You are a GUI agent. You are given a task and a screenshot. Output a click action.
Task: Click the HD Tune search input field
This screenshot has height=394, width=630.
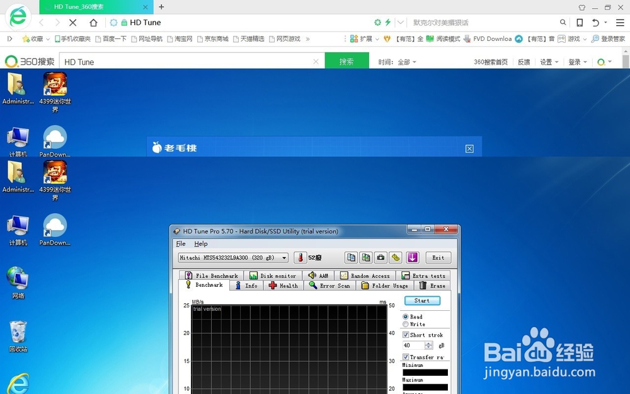[189, 61]
